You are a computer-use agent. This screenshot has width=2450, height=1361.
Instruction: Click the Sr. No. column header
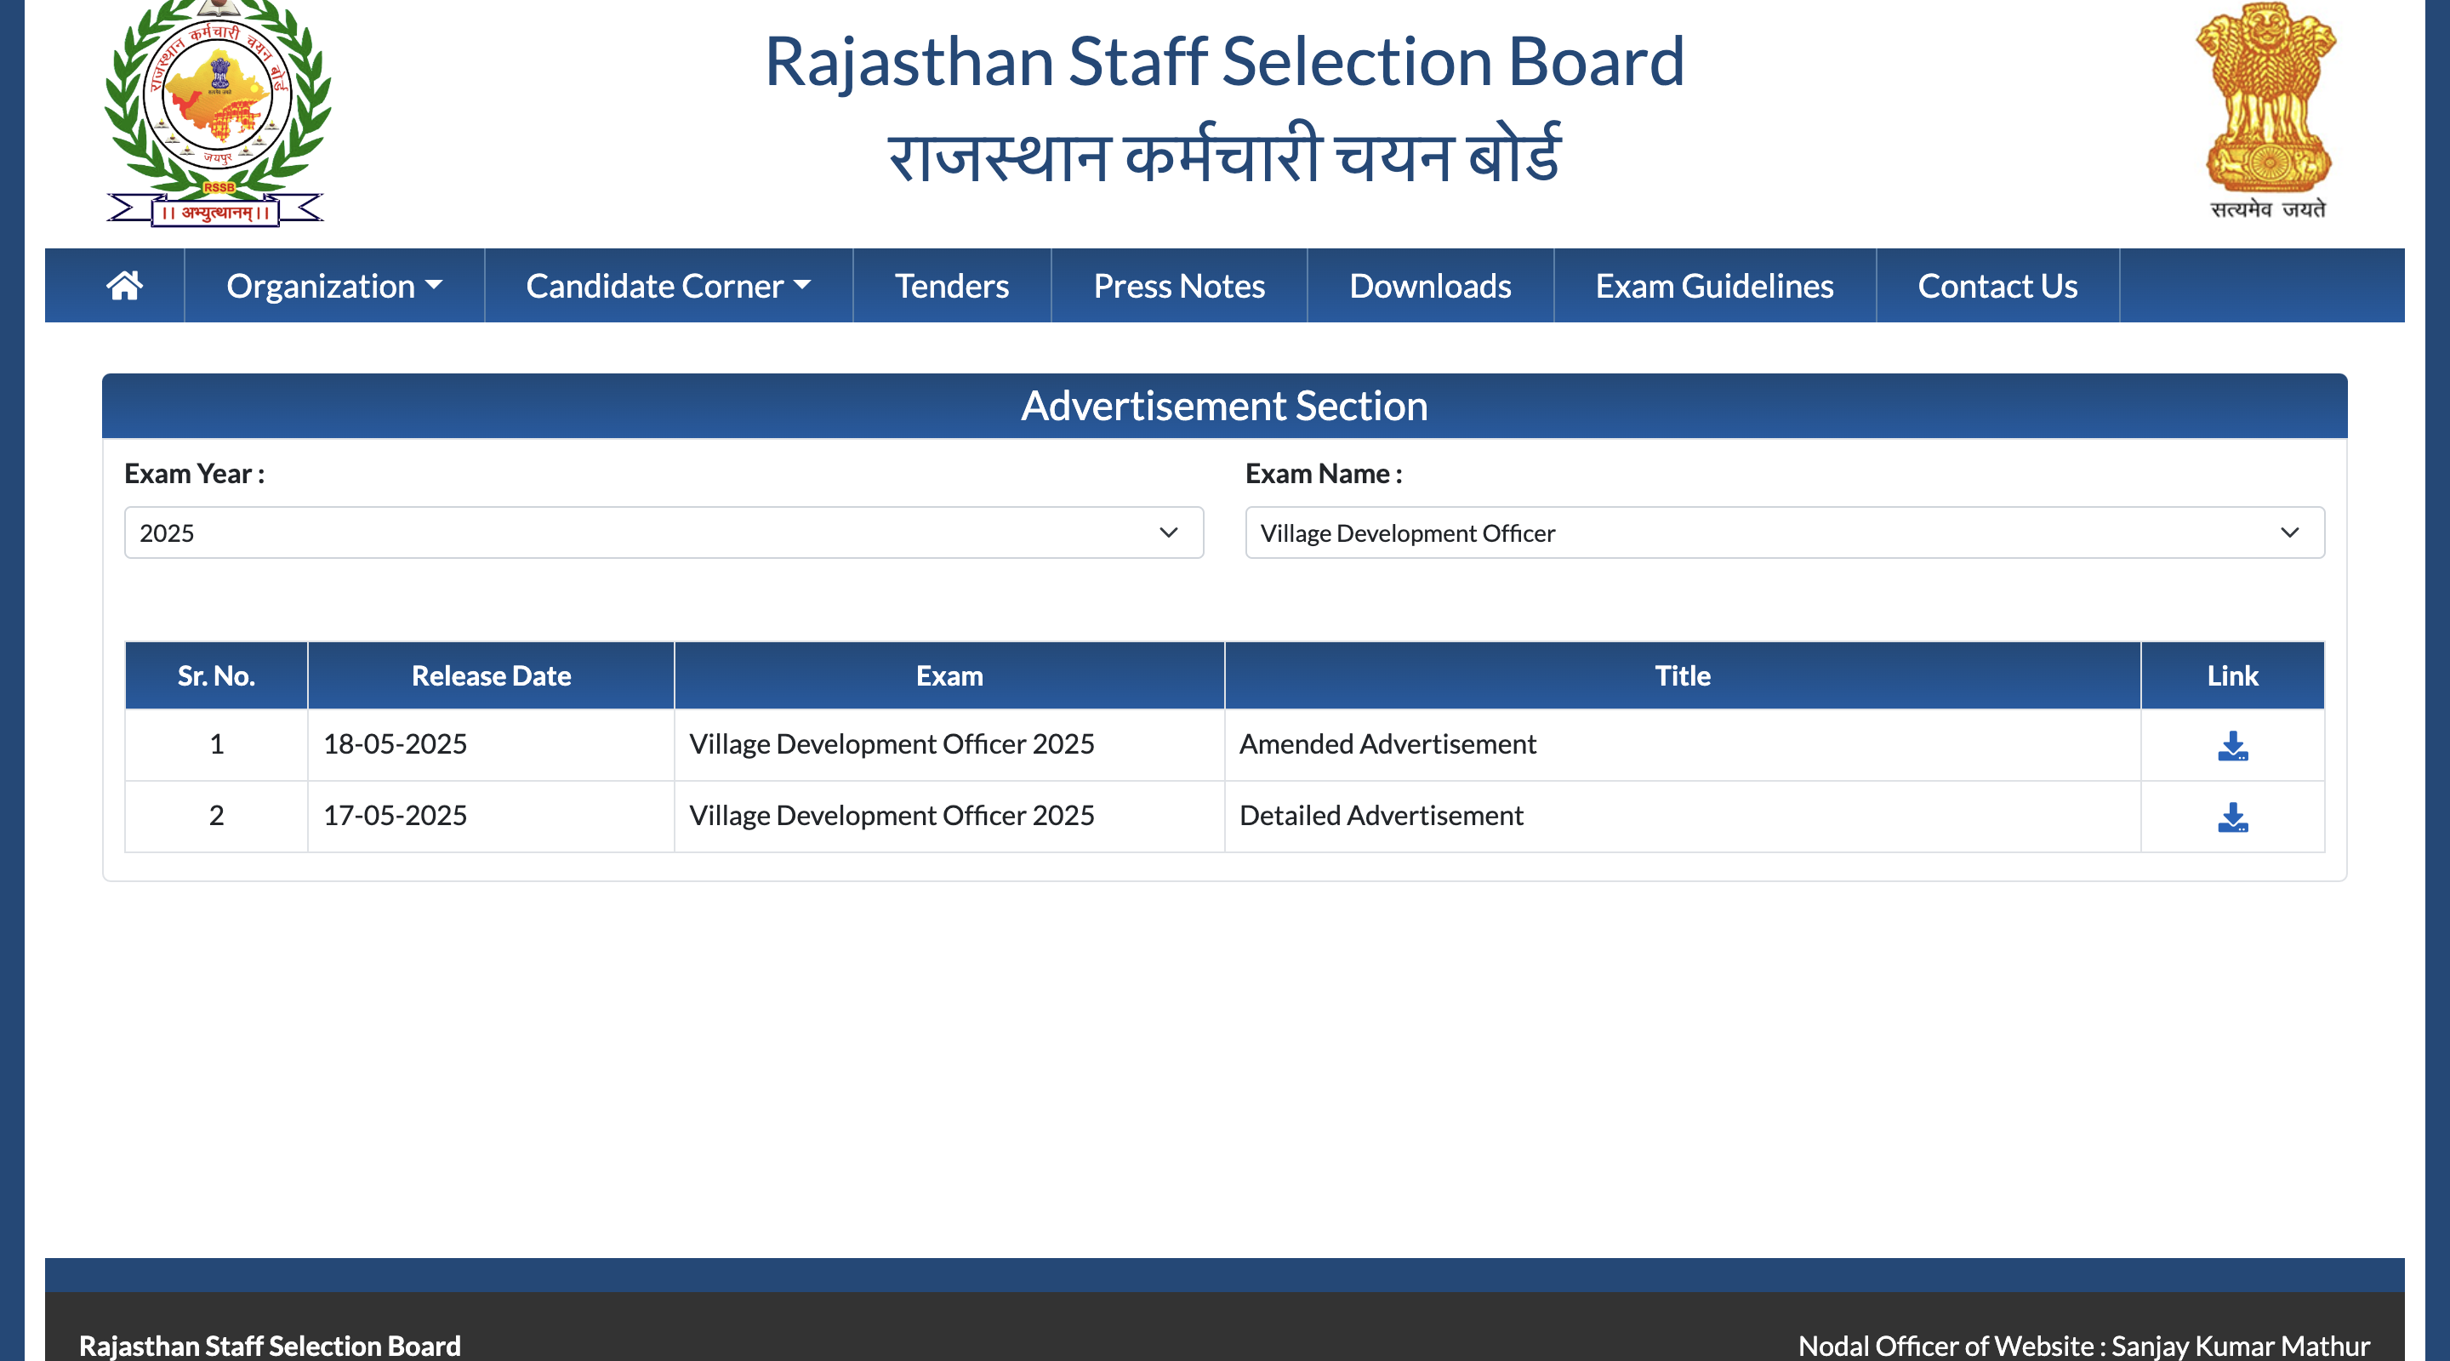coord(216,675)
